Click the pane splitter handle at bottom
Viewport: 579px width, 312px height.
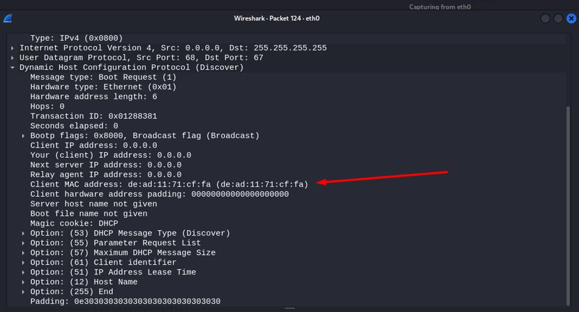(289, 308)
